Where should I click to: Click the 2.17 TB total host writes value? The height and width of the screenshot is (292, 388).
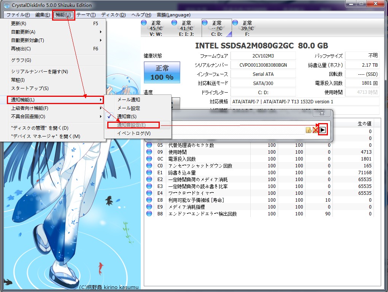(x=362, y=65)
